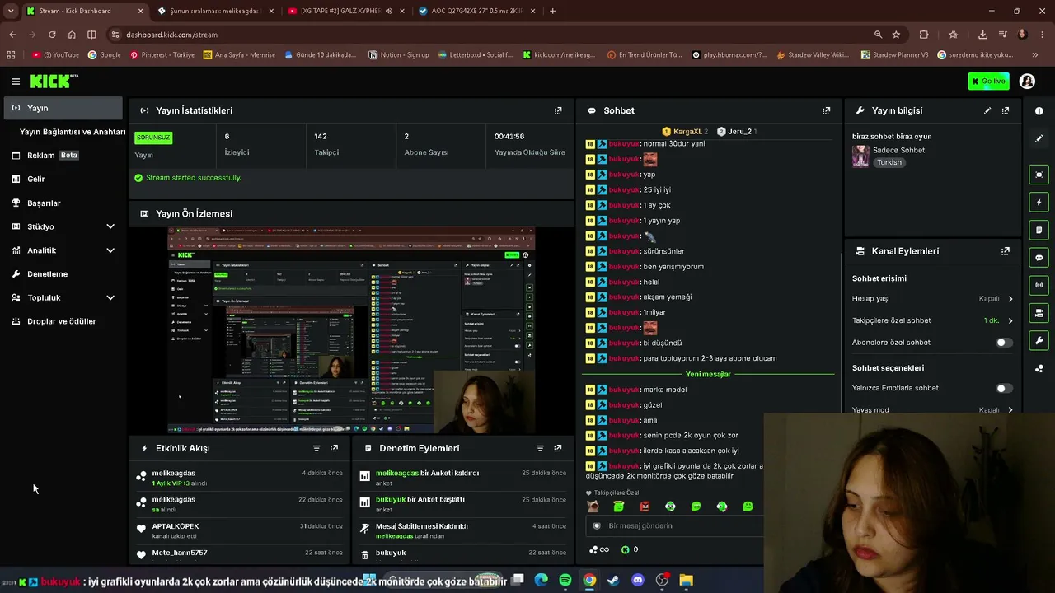Toggle the stream preview widget in the right rail
This screenshot has width=1055, height=593.
tap(1039, 175)
